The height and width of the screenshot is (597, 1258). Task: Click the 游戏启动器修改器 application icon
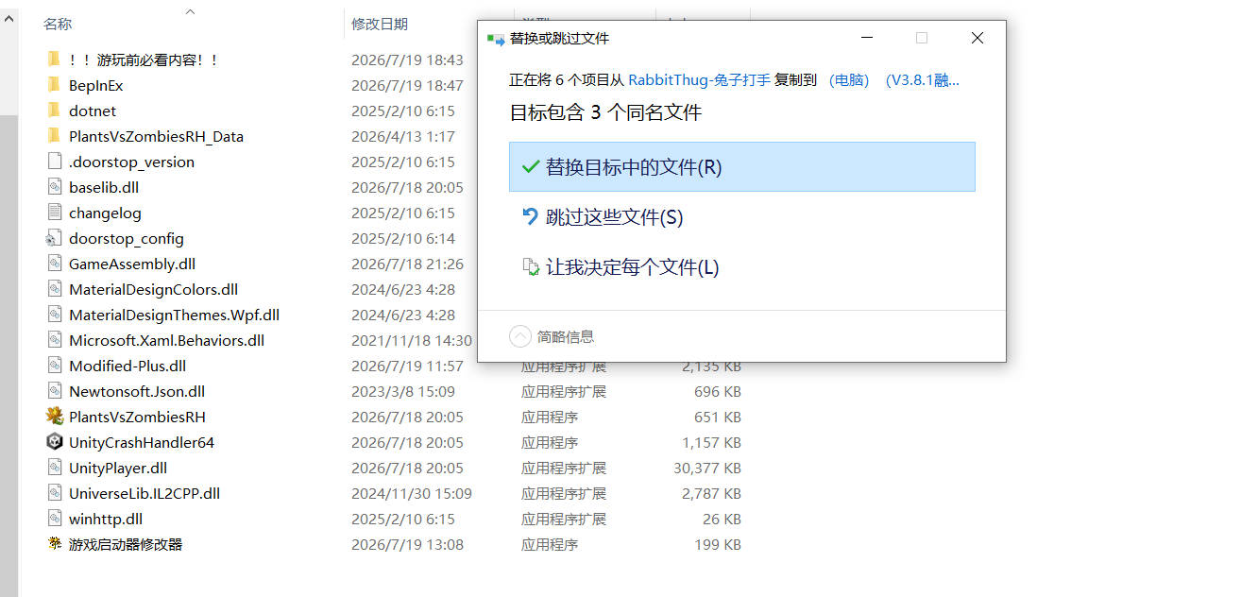point(54,544)
